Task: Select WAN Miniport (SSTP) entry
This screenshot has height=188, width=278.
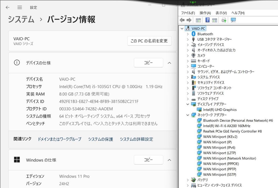Action: [220, 174]
